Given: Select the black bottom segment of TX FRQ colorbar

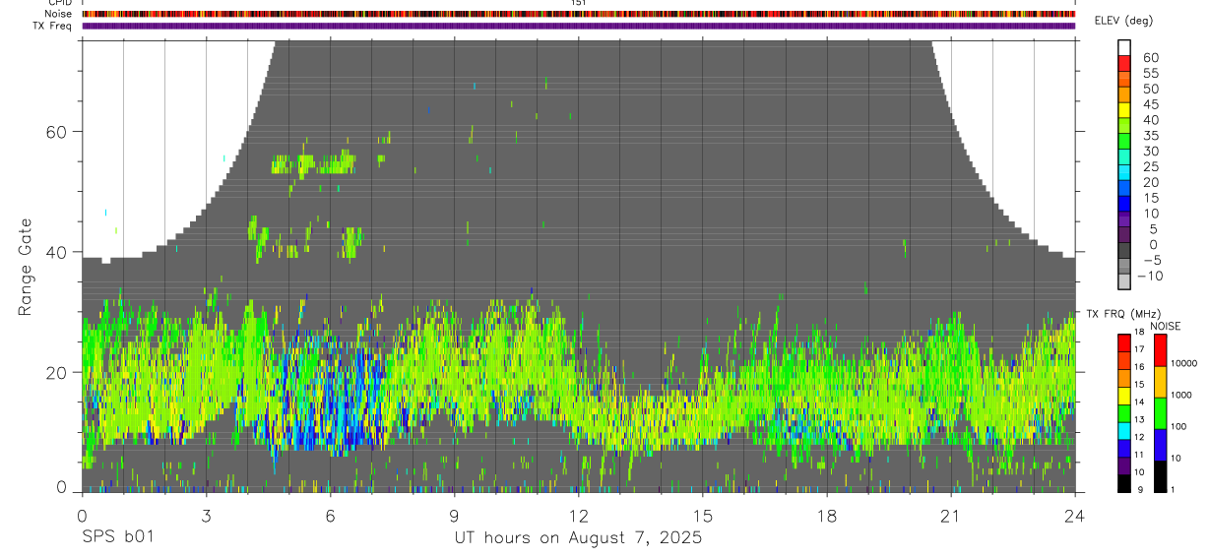Looking at the screenshot, I should (1125, 483).
